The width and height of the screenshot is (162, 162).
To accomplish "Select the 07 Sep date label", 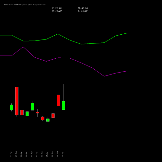I will coord(47,154).
